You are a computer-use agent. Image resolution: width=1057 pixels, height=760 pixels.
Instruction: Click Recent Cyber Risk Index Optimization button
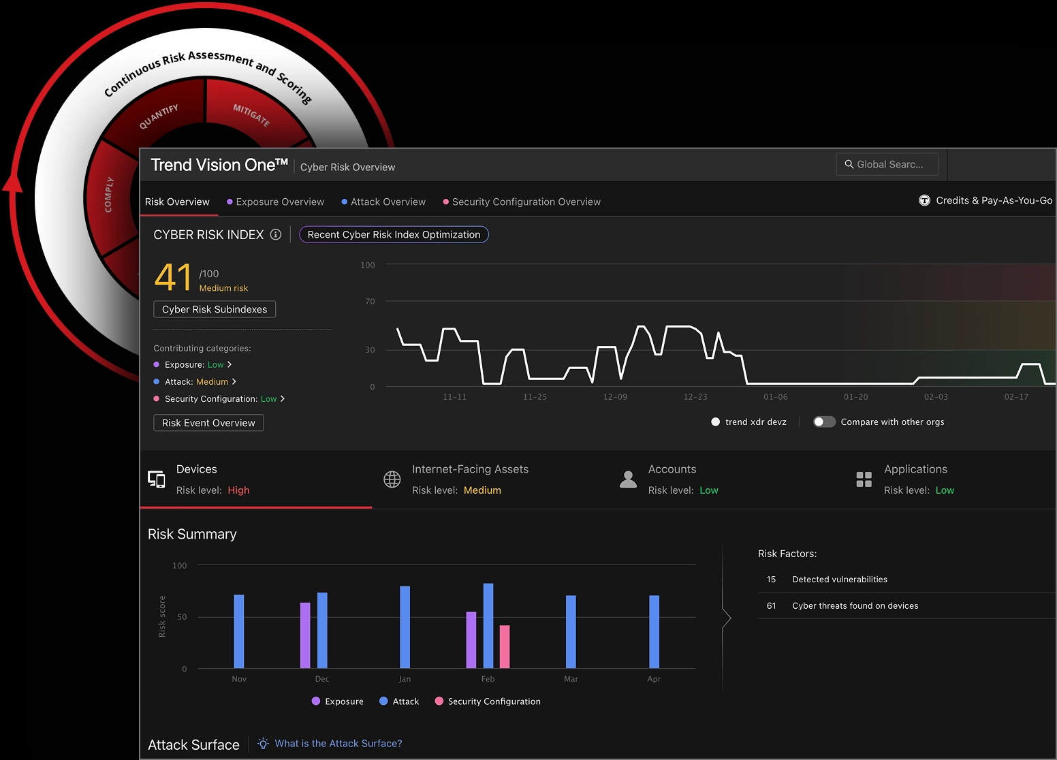(394, 234)
